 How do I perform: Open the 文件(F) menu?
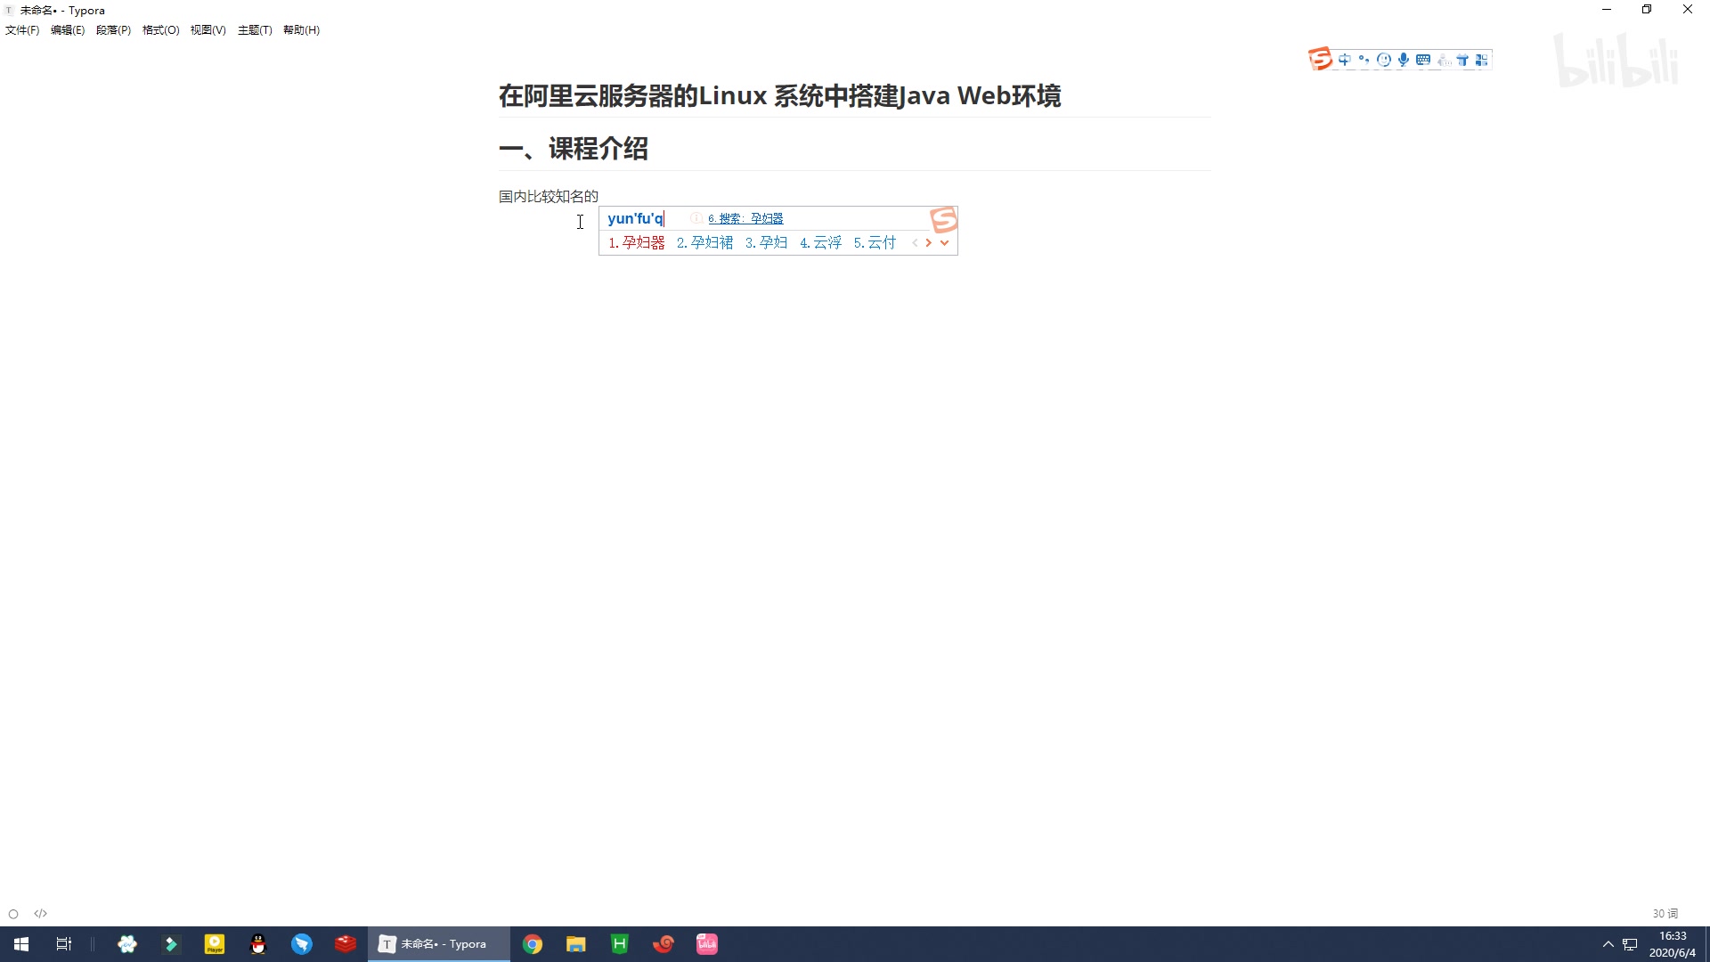click(x=22, y=30)
